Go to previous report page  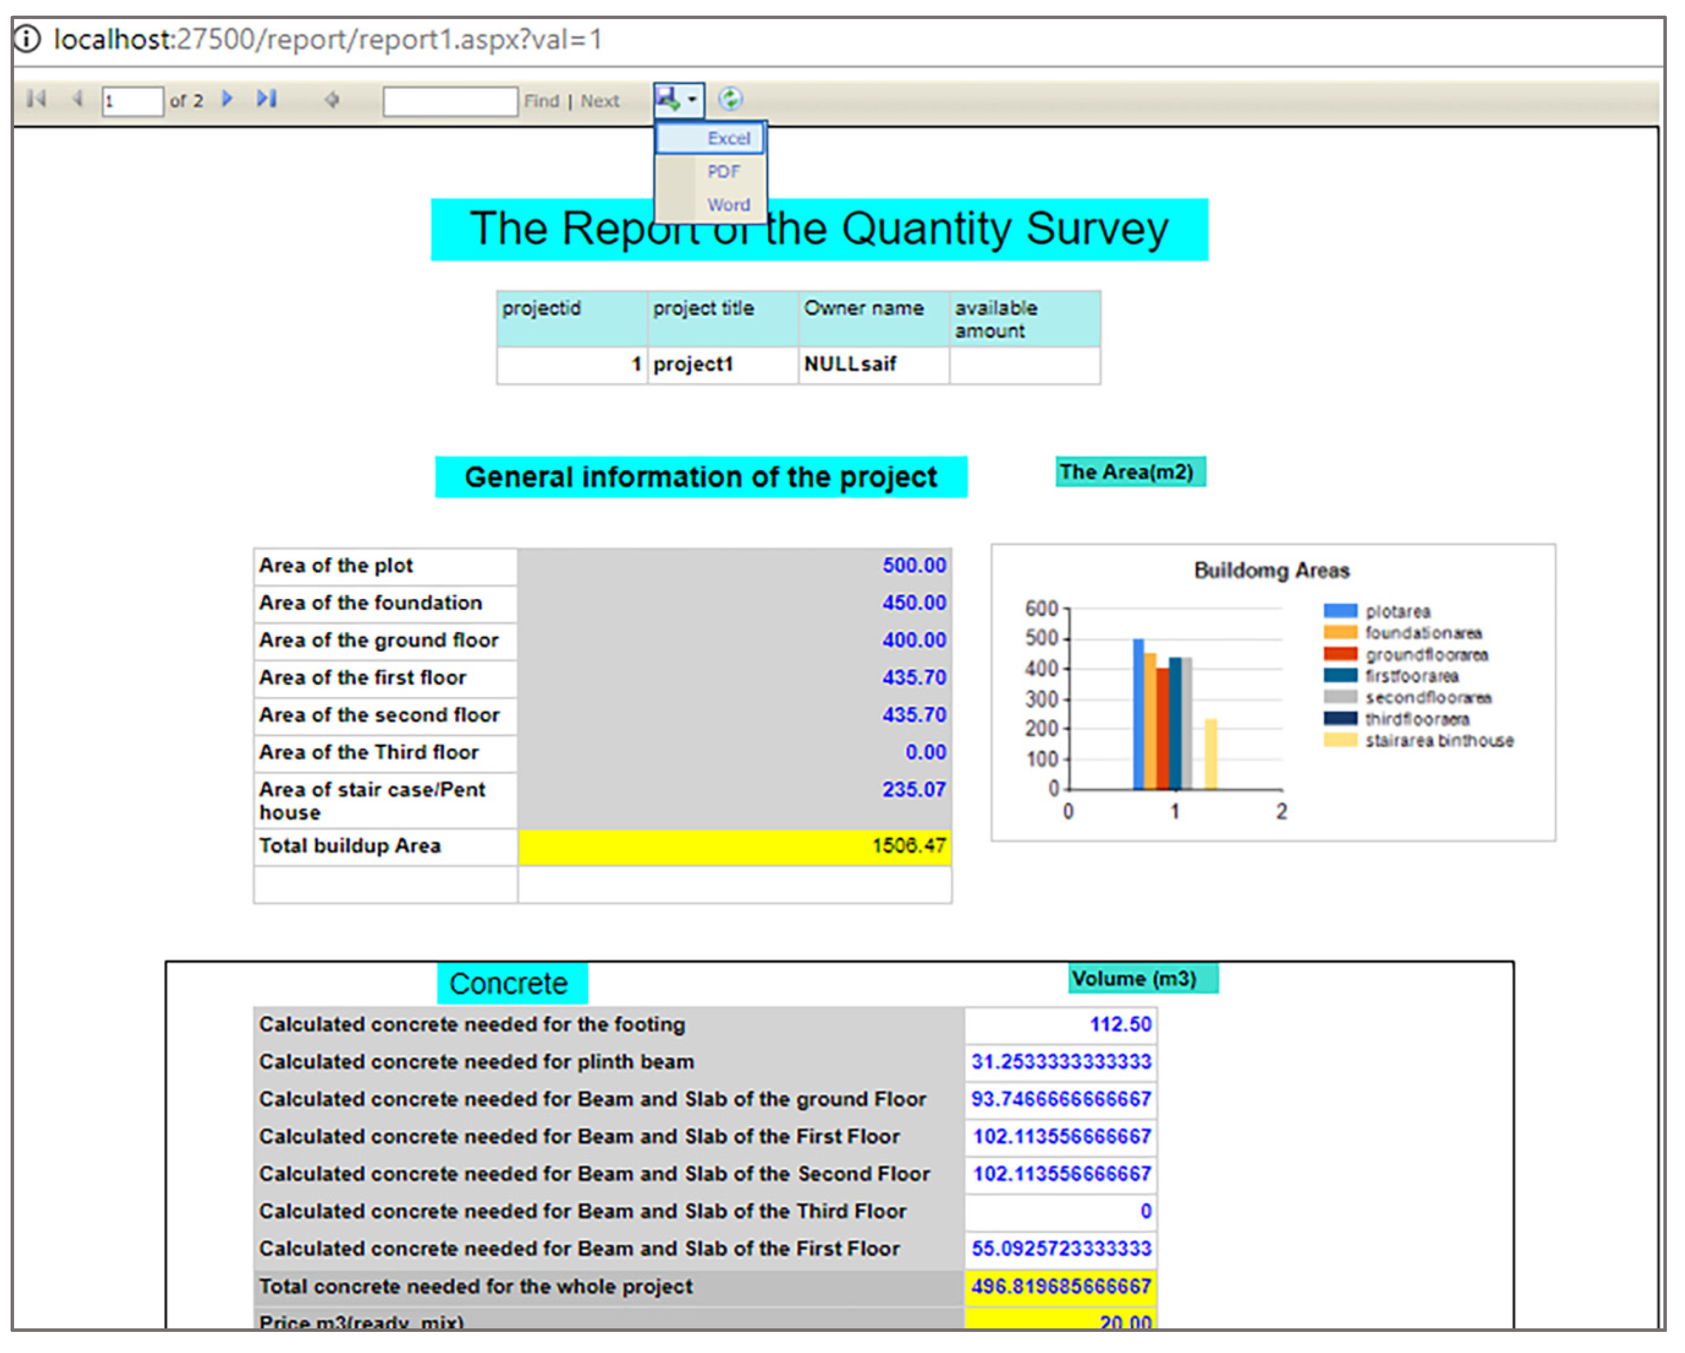pyautogui.click(x=77, y=99)
